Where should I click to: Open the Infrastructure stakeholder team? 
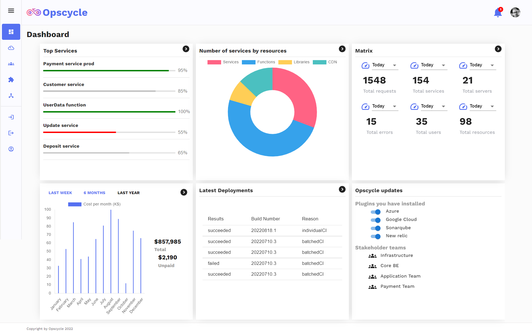(397, 255)
